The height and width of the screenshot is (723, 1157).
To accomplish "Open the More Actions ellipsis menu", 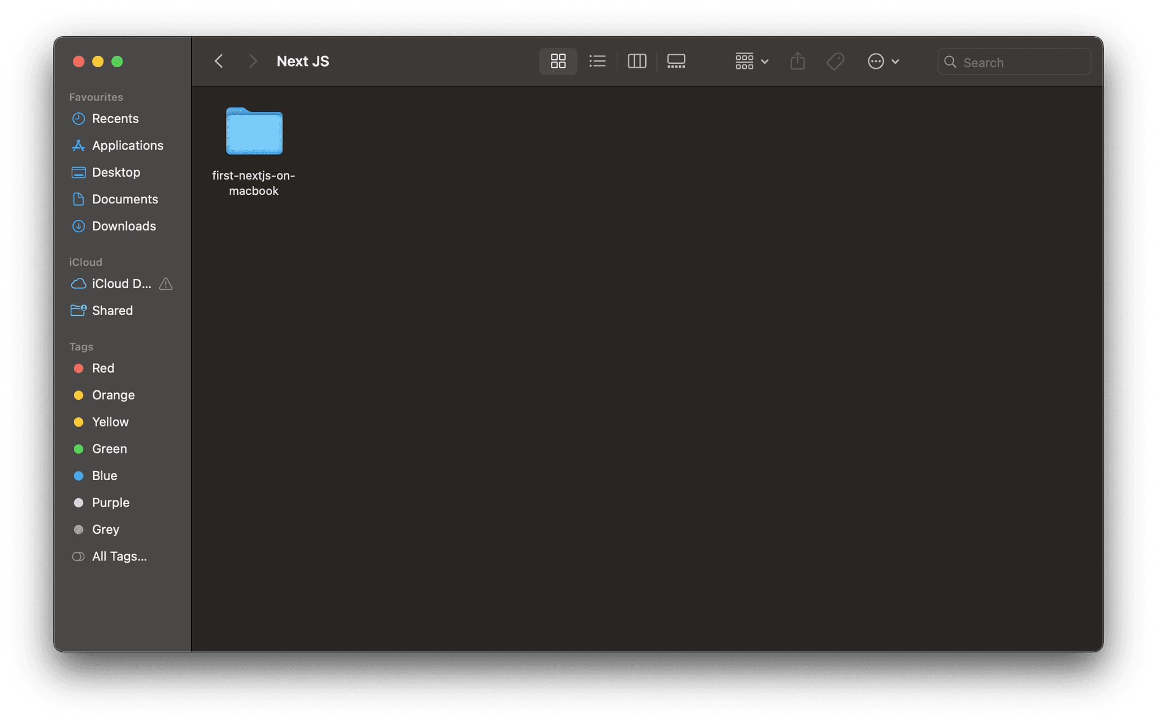I will (882, 61).
